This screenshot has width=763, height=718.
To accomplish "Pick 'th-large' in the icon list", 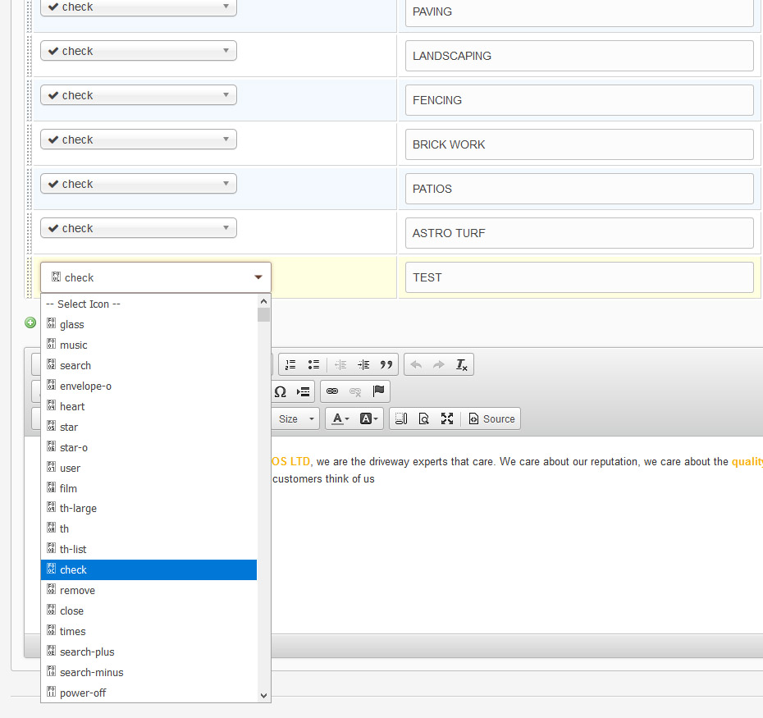I will (x=148, y=508).
